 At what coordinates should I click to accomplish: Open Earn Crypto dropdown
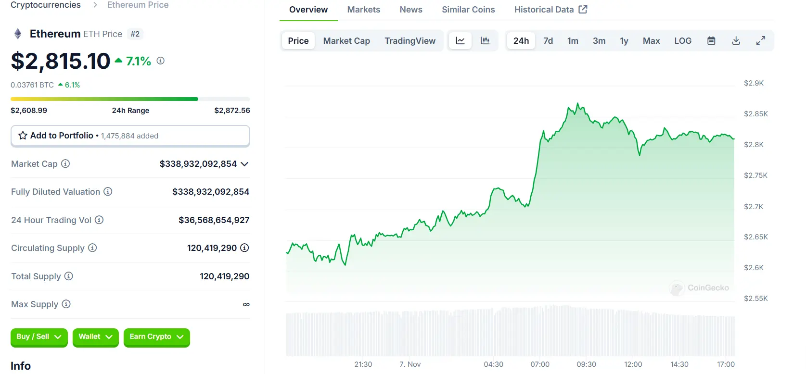(157, 337)
